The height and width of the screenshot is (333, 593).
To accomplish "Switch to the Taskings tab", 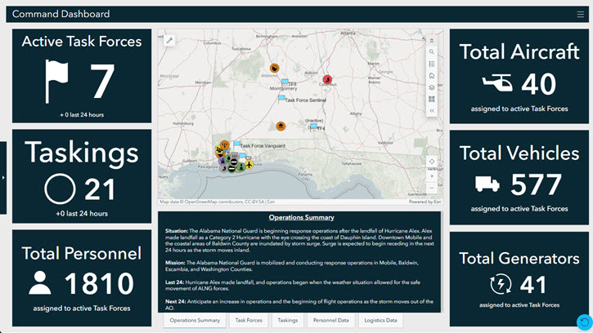I will tap(287, 320).
